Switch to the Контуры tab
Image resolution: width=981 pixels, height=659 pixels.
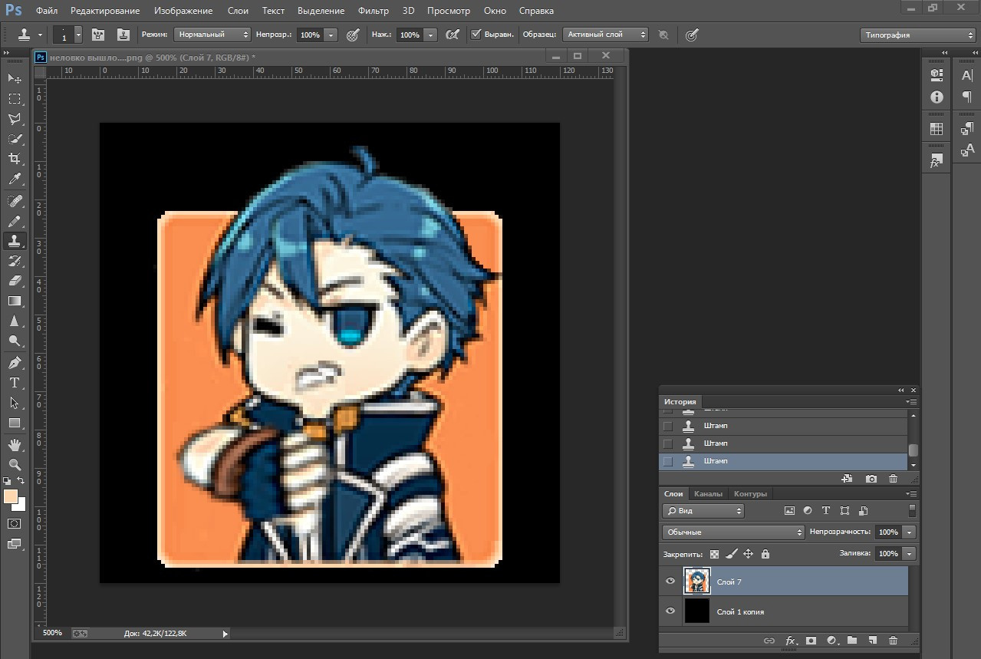749,494
